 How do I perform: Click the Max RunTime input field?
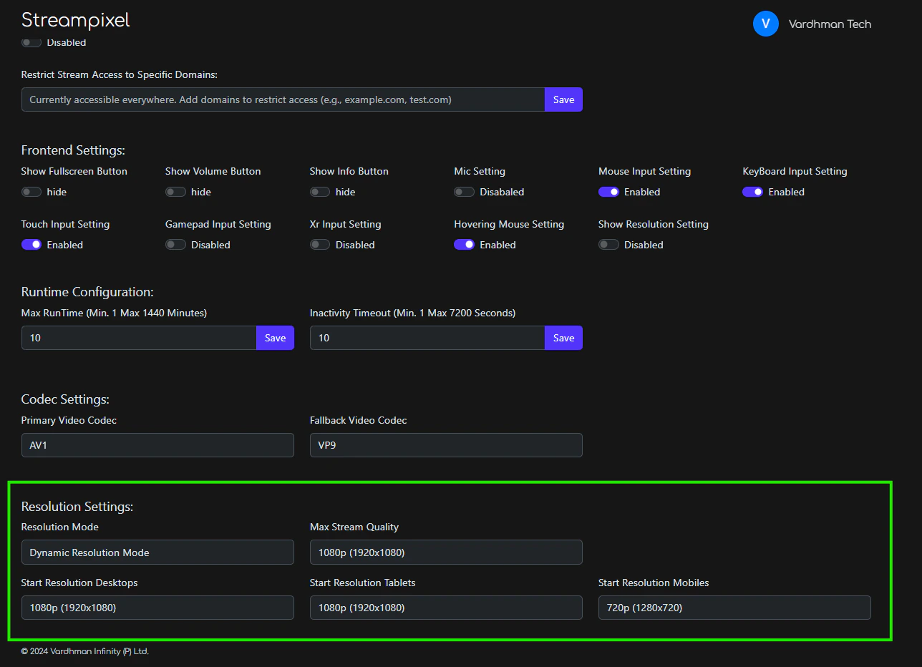[x=139, y=338]
